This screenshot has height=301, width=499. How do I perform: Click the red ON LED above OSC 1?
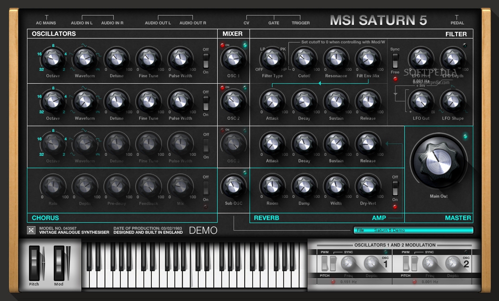click(x=222, y=45)
